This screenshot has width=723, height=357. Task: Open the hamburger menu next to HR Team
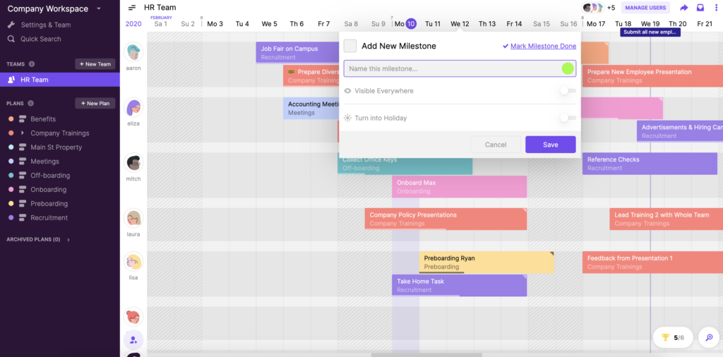tap(132, 8)
